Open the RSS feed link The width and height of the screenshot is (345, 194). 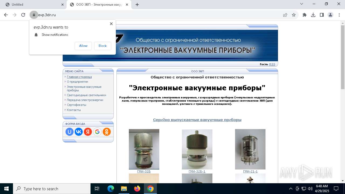coord(272,64)
